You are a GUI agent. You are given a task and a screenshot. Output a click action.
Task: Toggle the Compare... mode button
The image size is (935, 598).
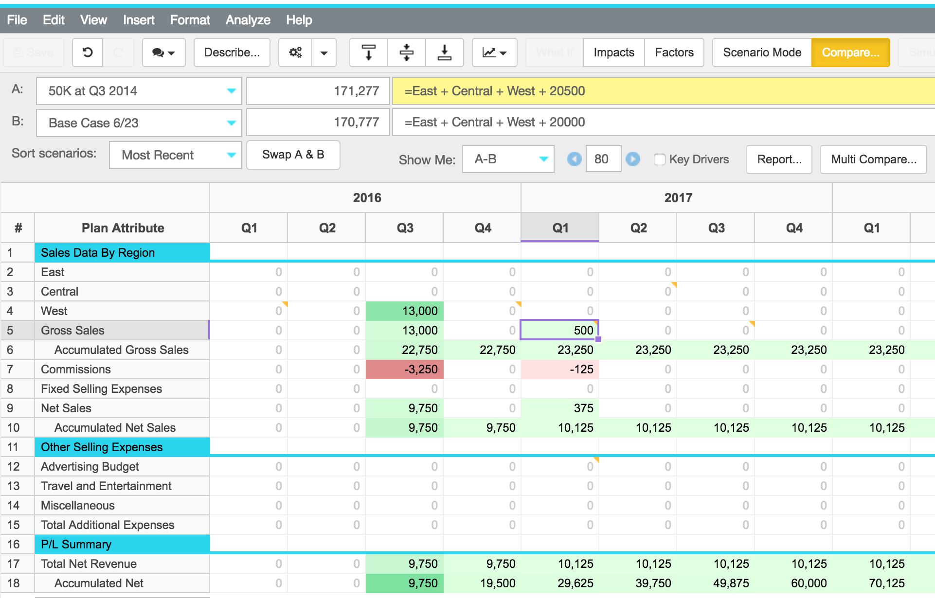pos(850,53)
